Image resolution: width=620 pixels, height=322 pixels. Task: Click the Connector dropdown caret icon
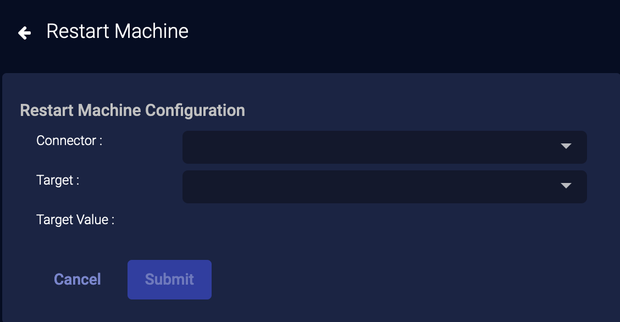coord(566,147)
